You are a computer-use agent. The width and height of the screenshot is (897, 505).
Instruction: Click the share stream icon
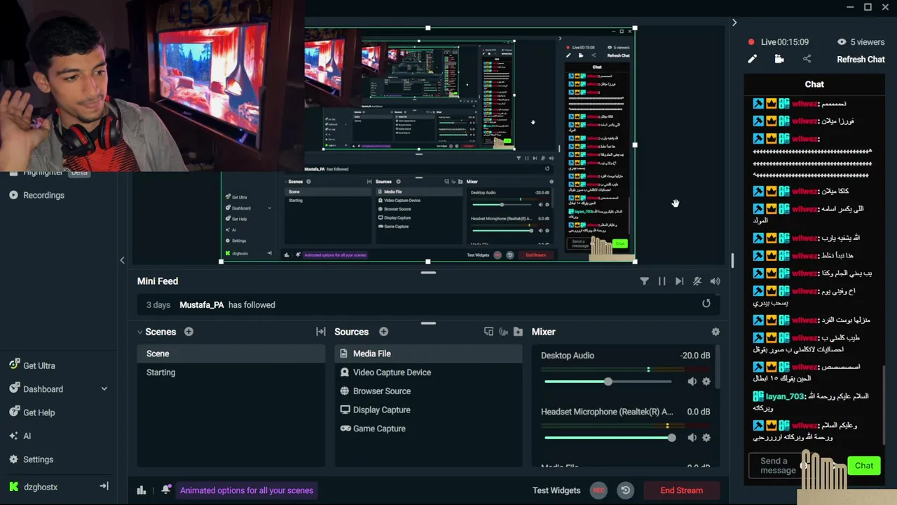(807, 59)
